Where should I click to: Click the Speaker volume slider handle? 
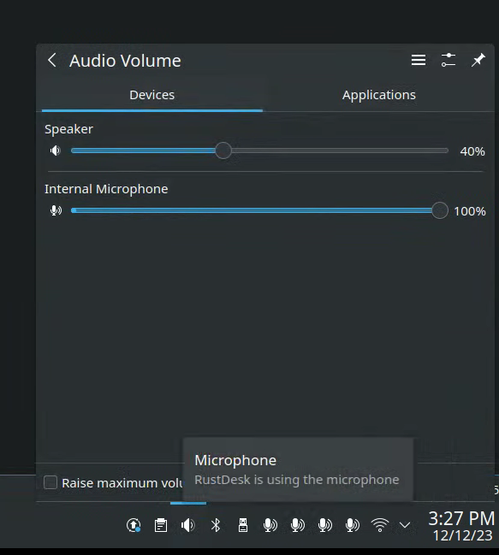(223, 151)
